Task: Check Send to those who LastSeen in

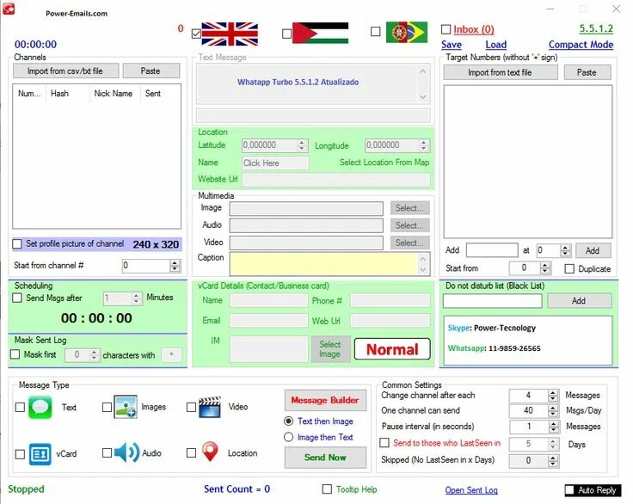Action: [384, 443]
